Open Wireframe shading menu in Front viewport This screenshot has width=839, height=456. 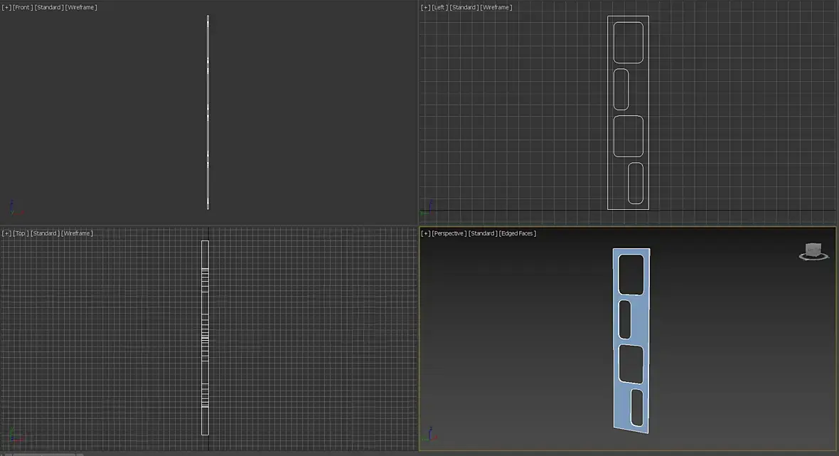81,8
